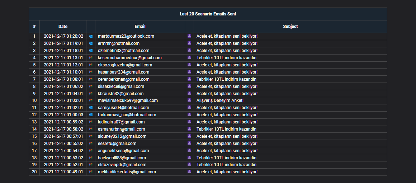Click Tebrikler subject in row 4

click(x=226, y=58)
